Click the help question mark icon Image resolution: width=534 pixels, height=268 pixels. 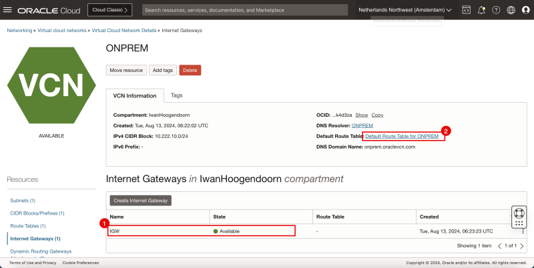[x=495, y=10]
